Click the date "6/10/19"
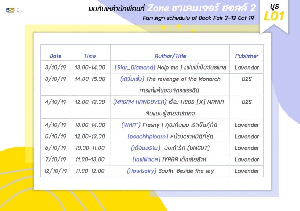 point(55,148)
